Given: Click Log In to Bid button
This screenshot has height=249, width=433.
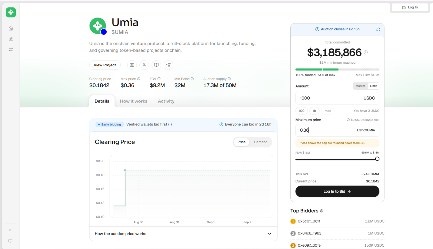Looking at the screenshot, I should (x=337, y=191).
